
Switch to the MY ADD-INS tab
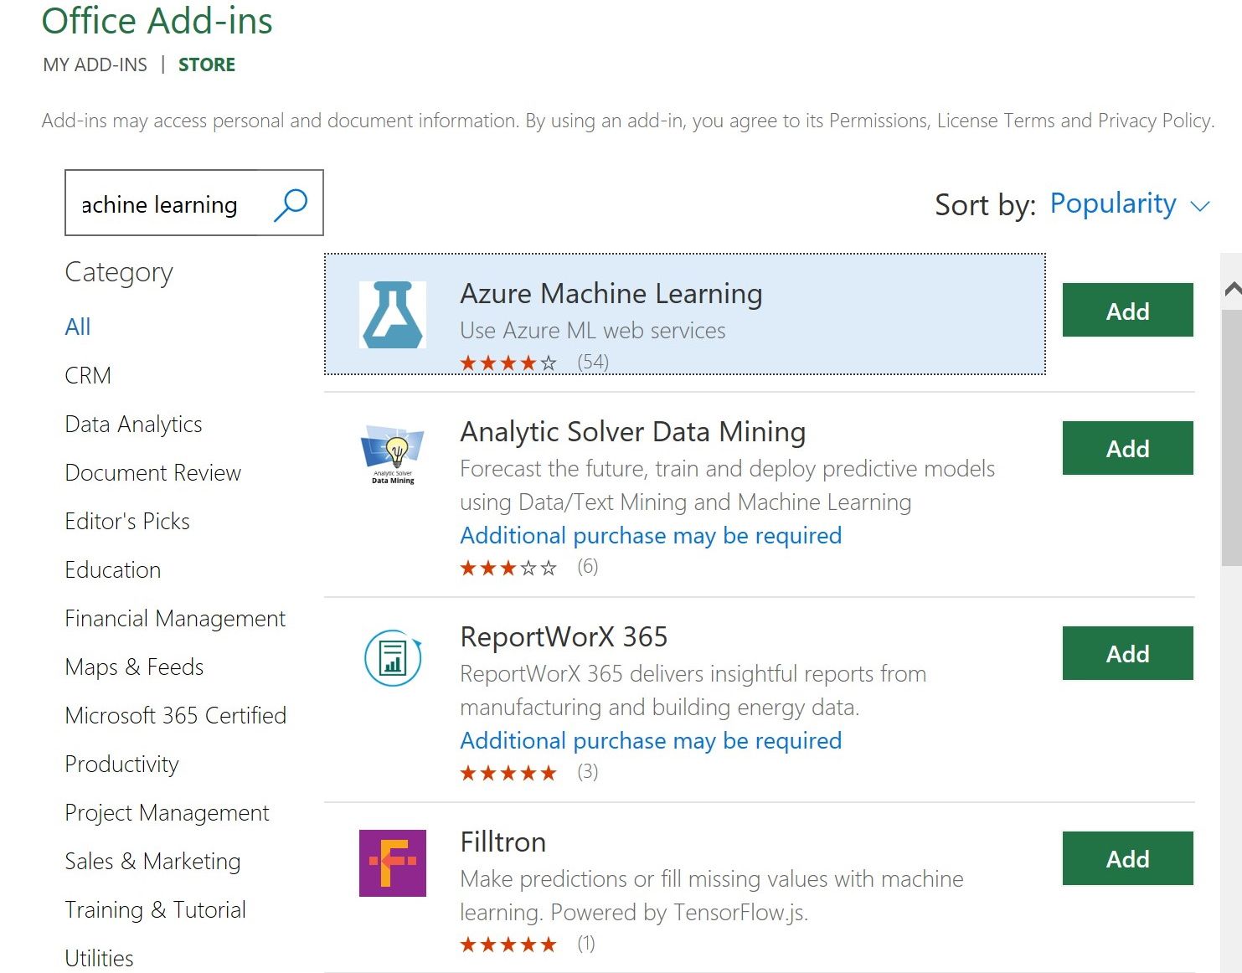click(95, 64)
